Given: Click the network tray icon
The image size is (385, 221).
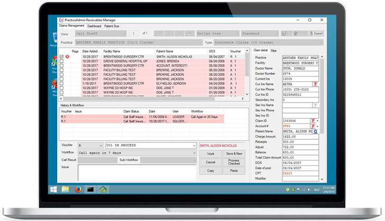Looking at the screenshot, I should (304, 190).
